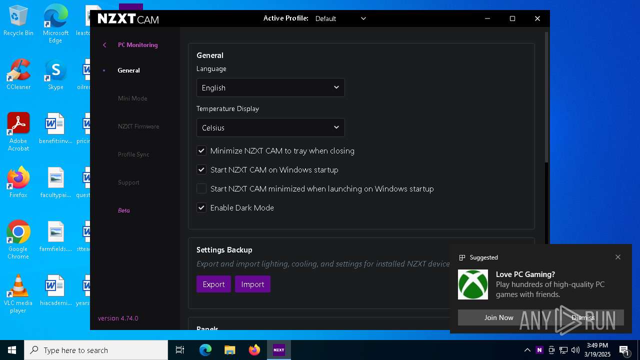The height and width of the screenshot is (360, 640).
Task: Open Recycle Bin on desktop
Action: (18, 20)
